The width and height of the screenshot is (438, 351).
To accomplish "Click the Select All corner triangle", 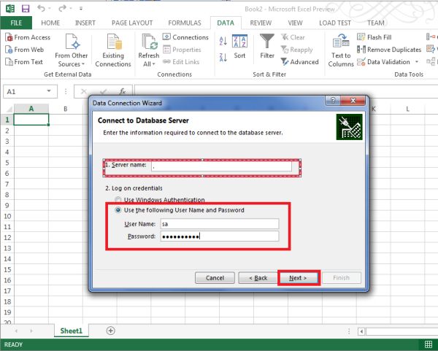I will click(x=8, y=109).
